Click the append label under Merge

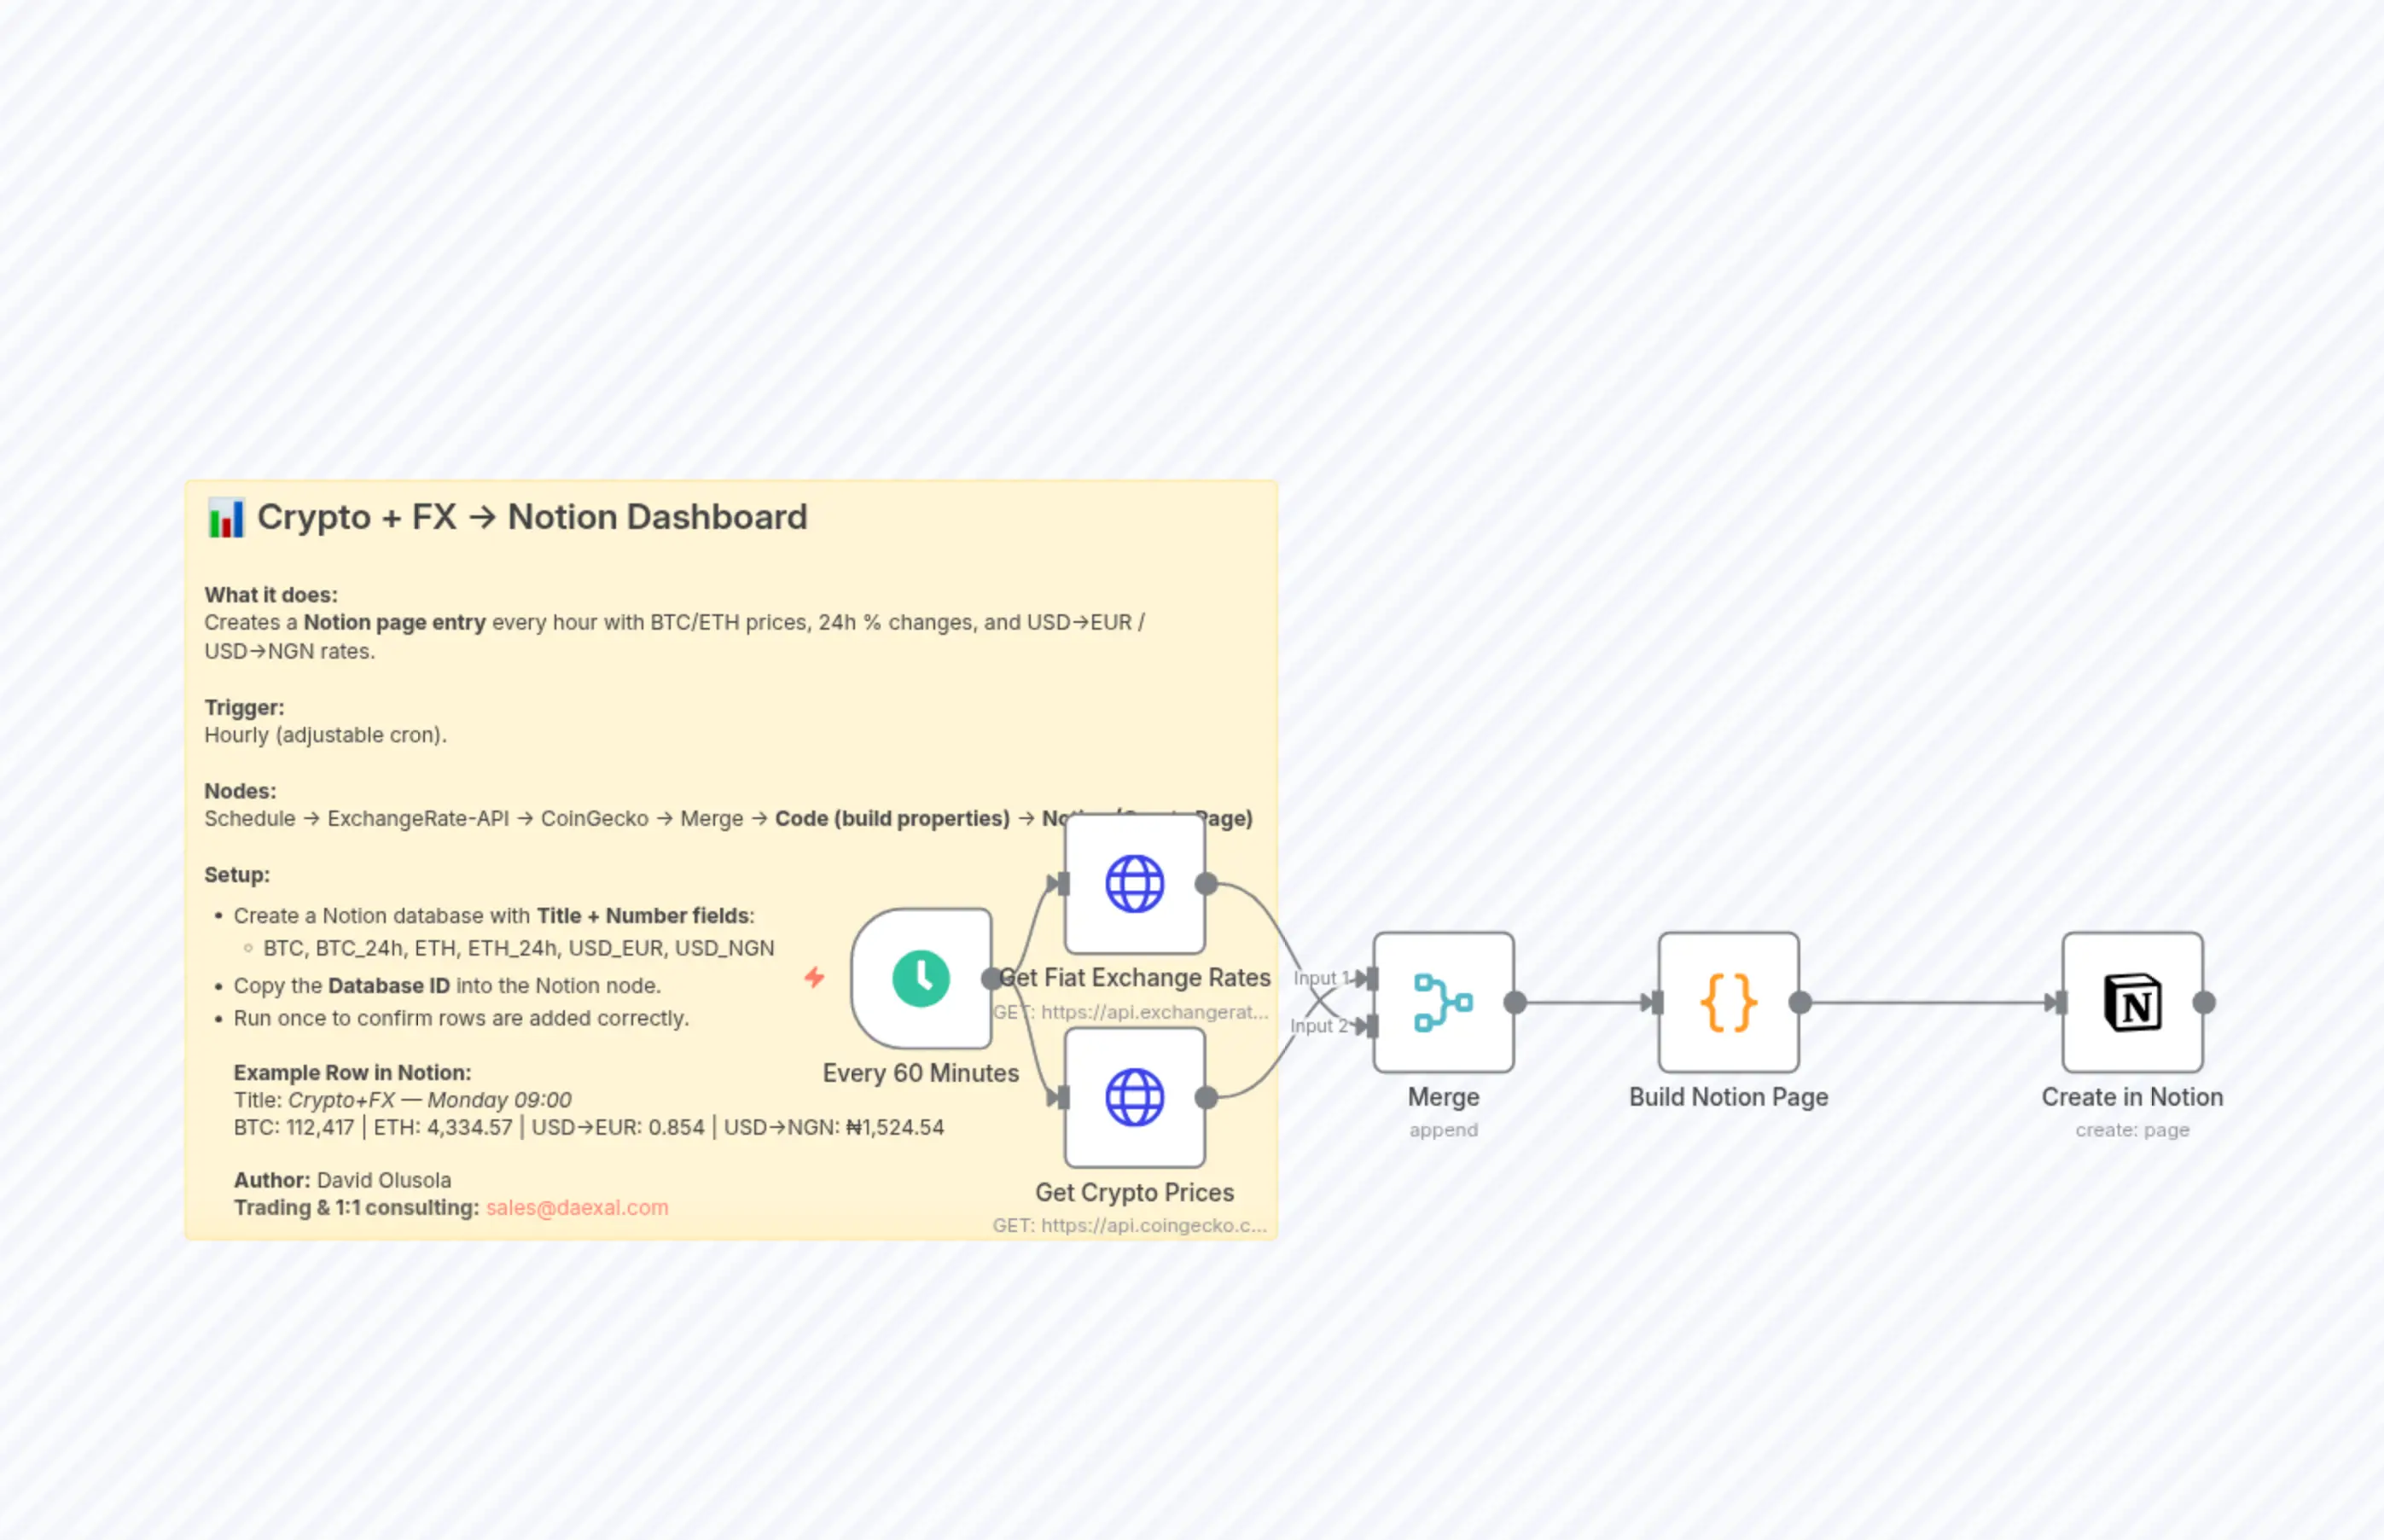(x=1443, y=1130)
